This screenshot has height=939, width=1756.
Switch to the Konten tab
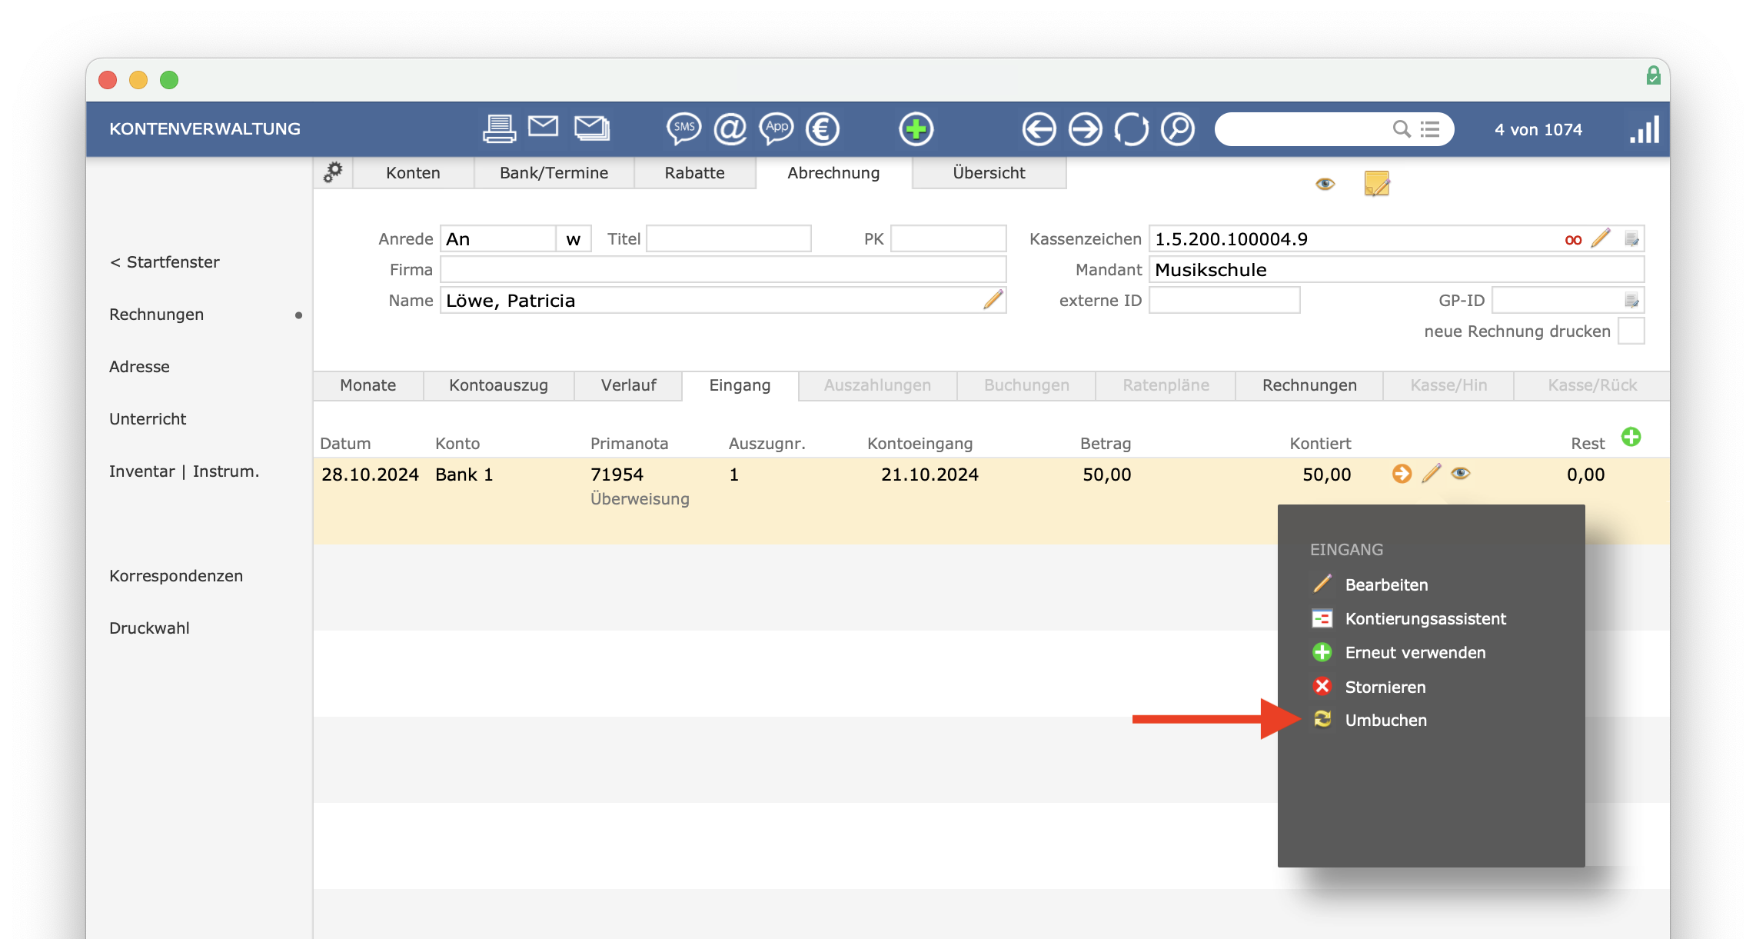[413, 172]
